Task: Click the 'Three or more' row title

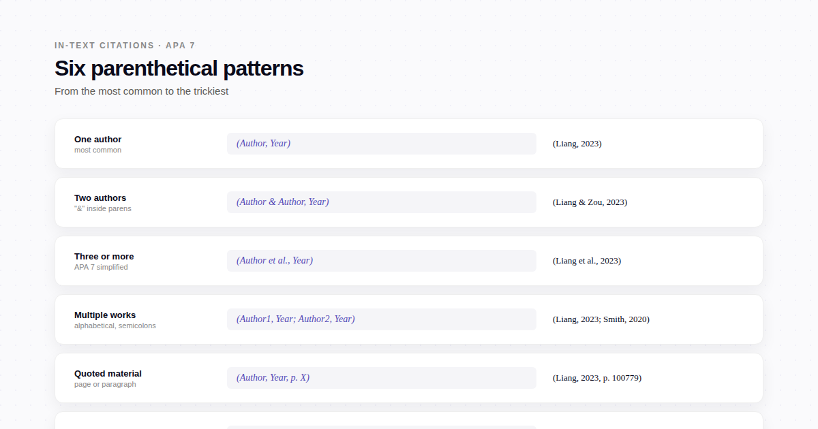Action: (x=104, y=257)
